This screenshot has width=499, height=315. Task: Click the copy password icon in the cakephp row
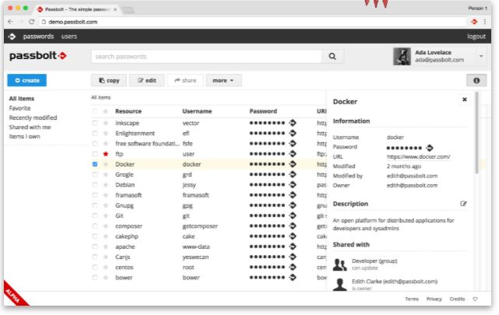tap(293, 236)
